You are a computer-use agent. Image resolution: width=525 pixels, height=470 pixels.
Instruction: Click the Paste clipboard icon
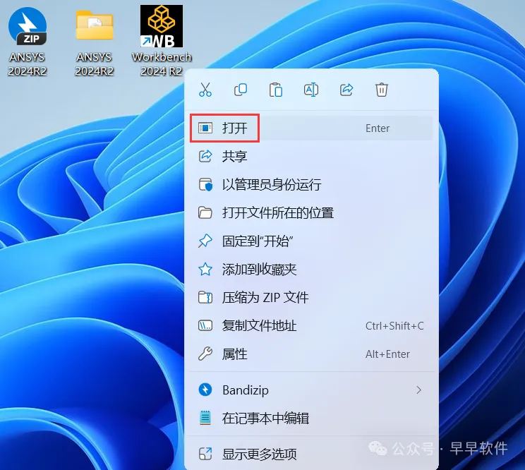pos(276,90)
